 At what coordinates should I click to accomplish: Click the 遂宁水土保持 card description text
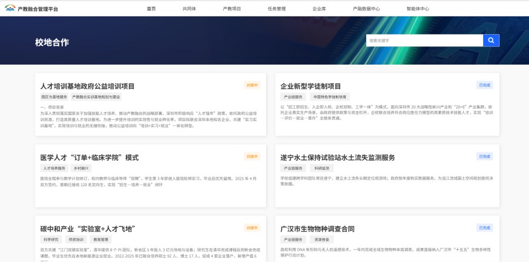click(387, 182)
